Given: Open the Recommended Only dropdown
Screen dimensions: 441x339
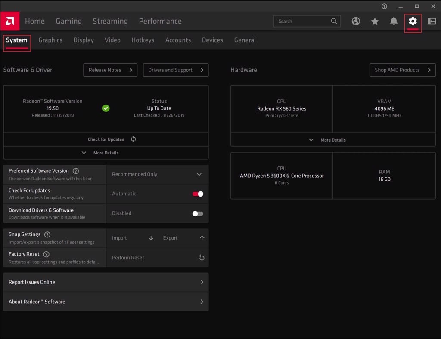Looking at the screenshot, I should (x=158, y=174).
